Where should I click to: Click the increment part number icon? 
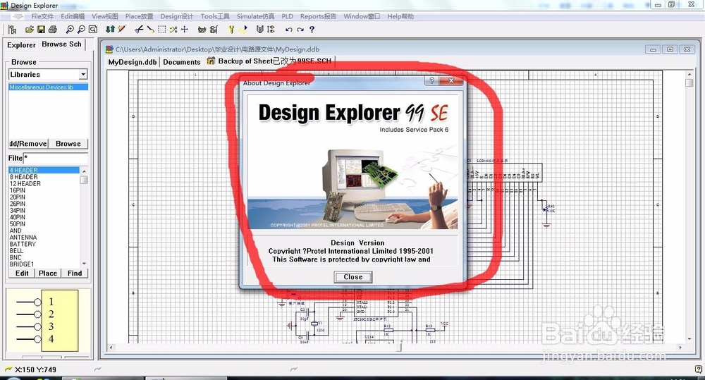coord(271,30)
